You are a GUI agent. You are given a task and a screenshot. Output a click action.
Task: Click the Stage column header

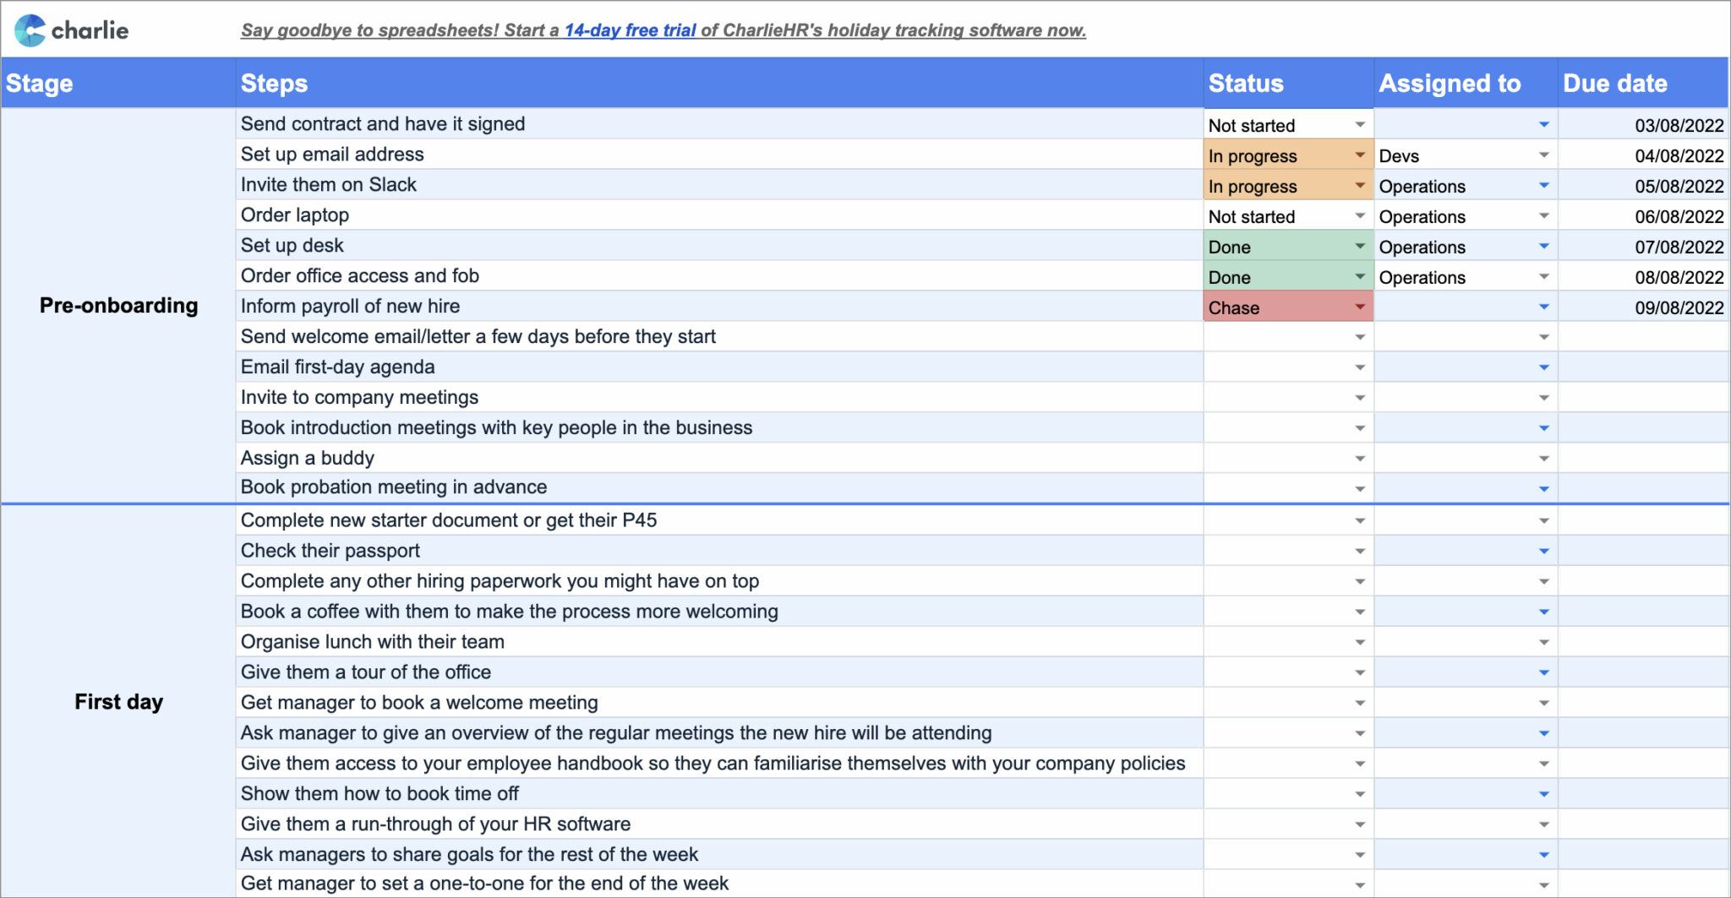coord(39,83)
